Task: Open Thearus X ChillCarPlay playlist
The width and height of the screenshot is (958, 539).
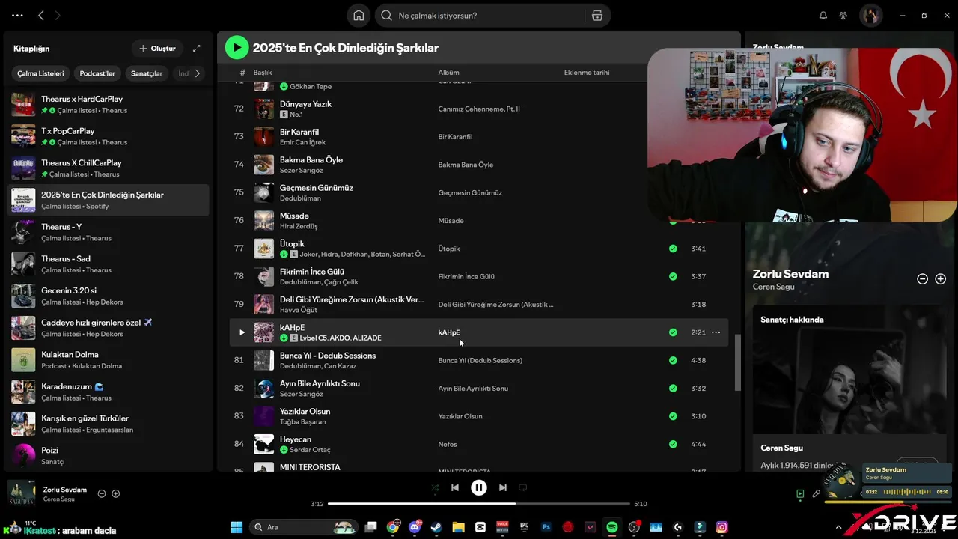Action: [x=109, y=168]
